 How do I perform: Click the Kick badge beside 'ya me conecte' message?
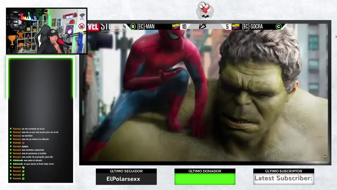[x=11, y=129]
